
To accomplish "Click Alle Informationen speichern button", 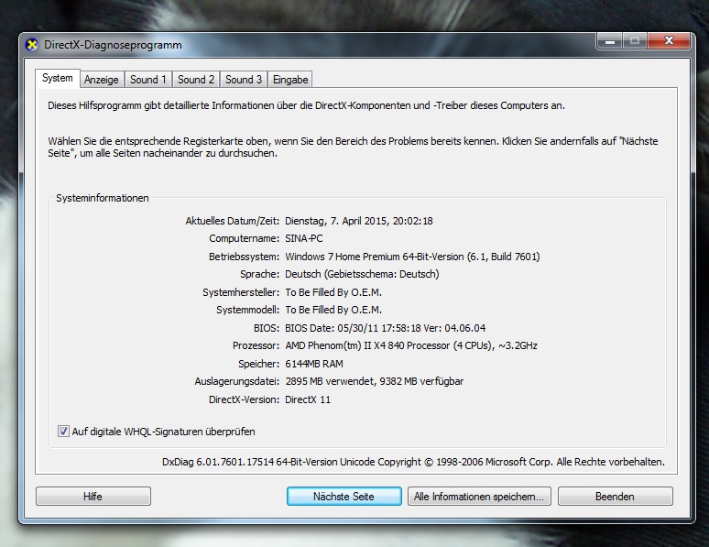I will 479,497.
